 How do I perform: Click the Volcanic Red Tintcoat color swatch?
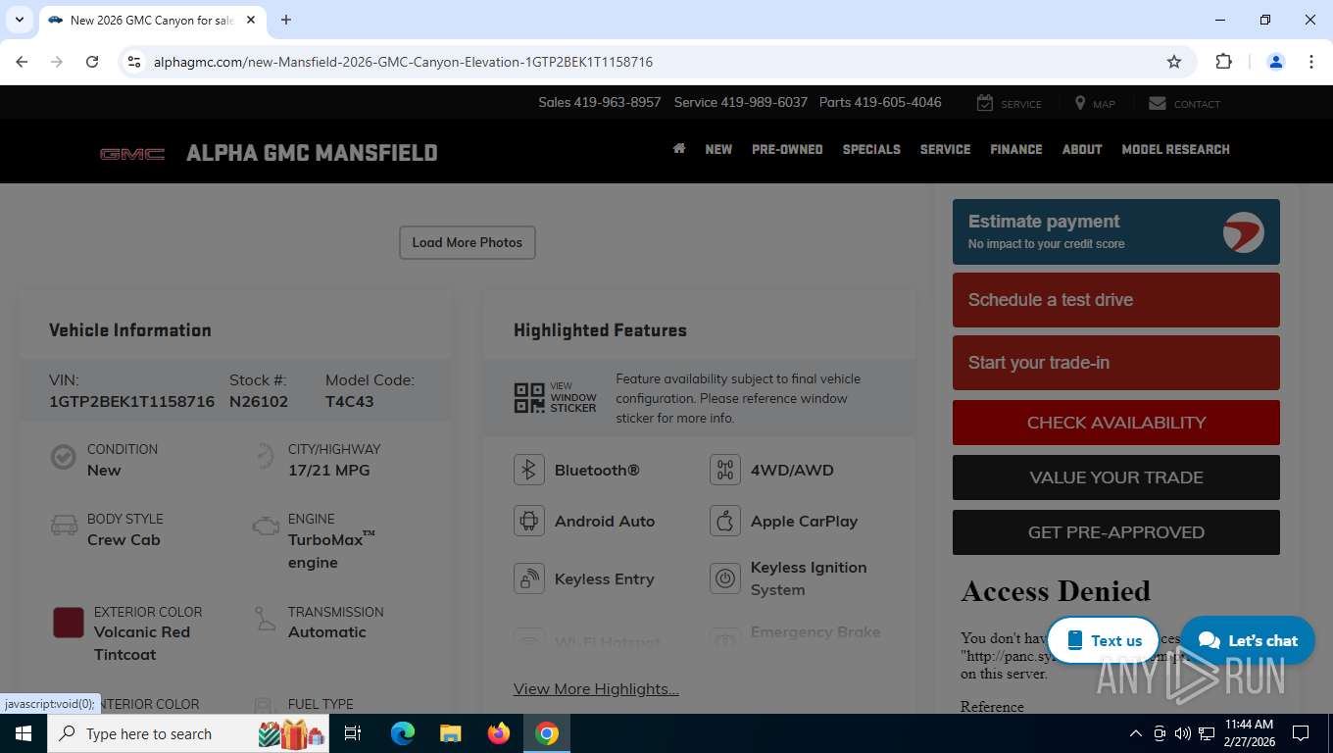[69, 623]
